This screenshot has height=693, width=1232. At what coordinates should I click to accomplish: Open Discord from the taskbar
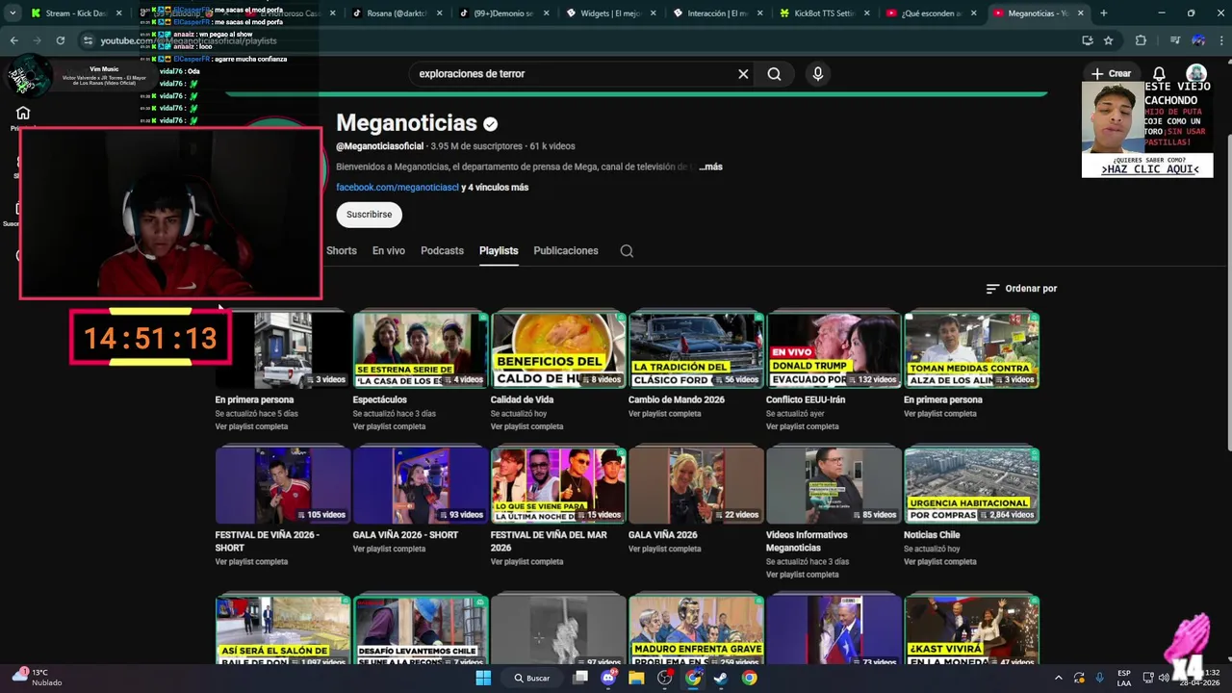tap(608, 678)
